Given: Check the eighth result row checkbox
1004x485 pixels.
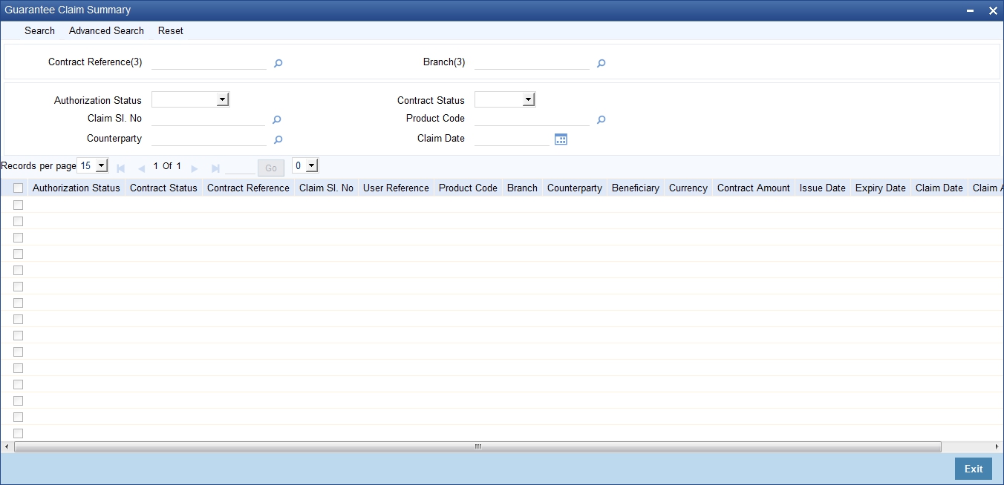Looking at the screenshot, I should point(19,319).
